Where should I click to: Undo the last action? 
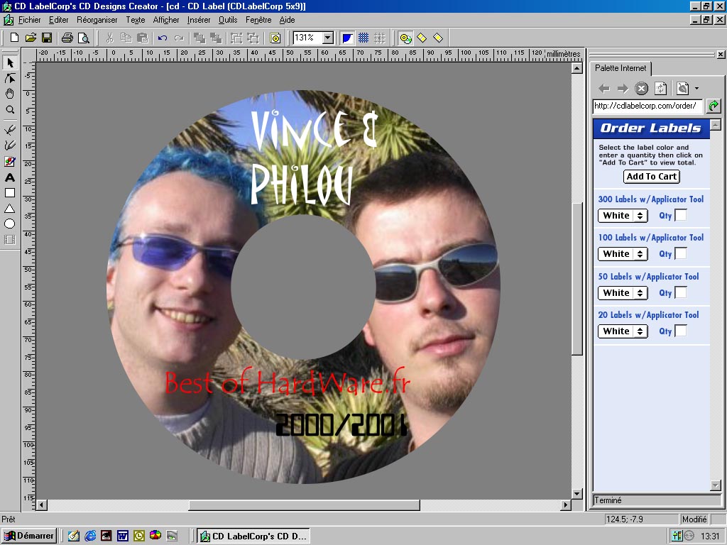click(x=163, y=38)
